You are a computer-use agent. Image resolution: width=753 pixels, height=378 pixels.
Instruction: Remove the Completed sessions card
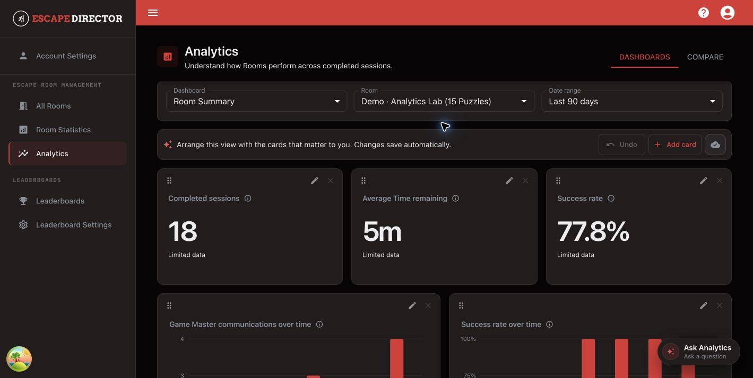(x=331, y=181)
